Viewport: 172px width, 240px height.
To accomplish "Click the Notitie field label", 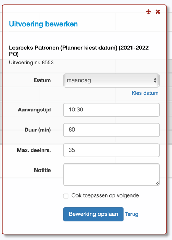I will coord(42,170).
